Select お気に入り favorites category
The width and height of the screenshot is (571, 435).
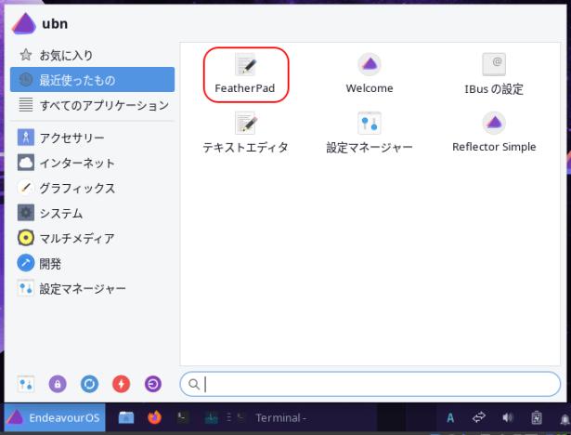(92, 55)
